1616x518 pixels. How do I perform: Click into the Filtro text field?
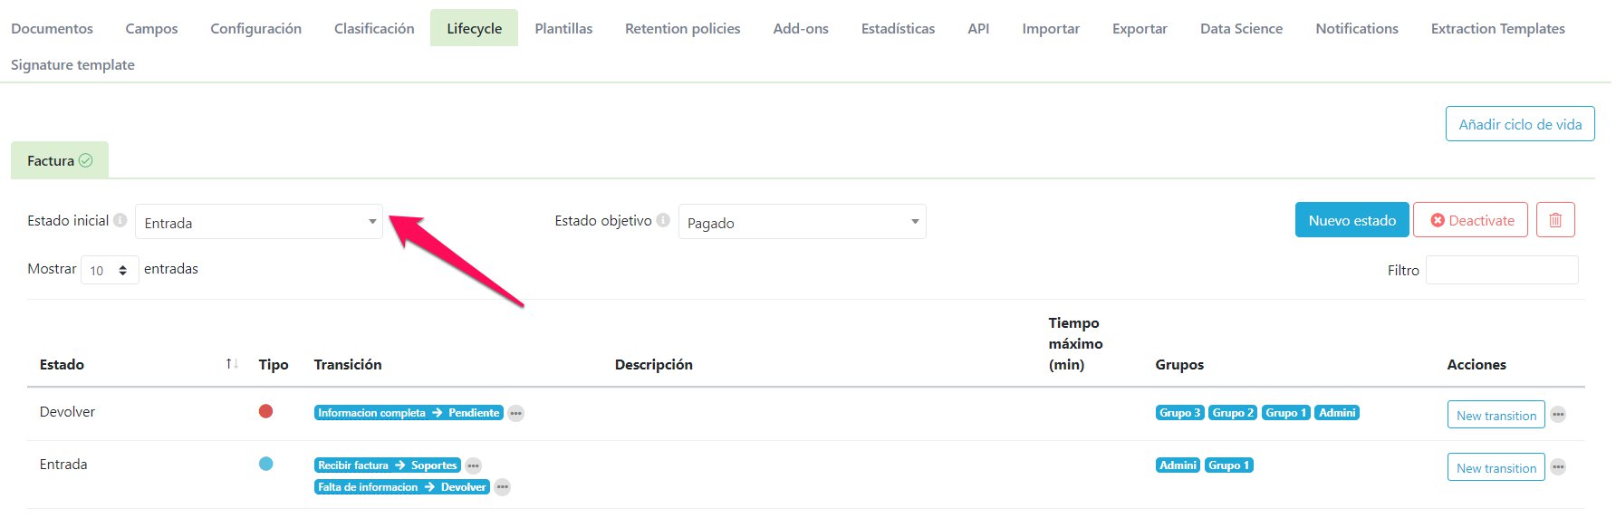[x=1501, y=270]
